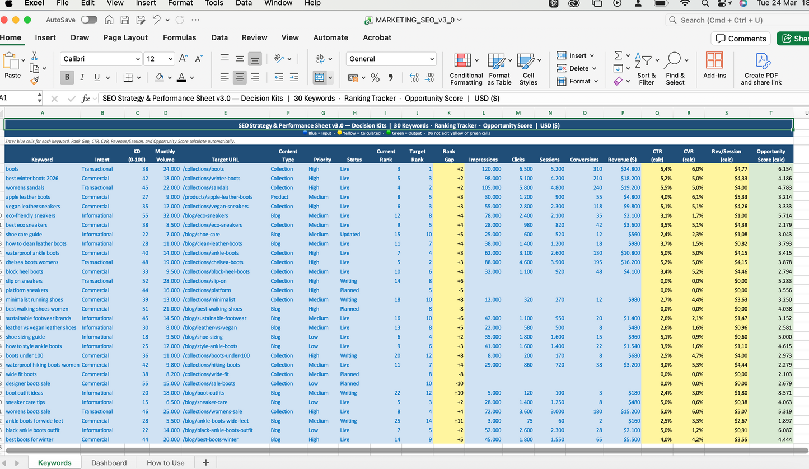
Task: Open the font color dropdown arrow
Action: click(x=191, y=78)
